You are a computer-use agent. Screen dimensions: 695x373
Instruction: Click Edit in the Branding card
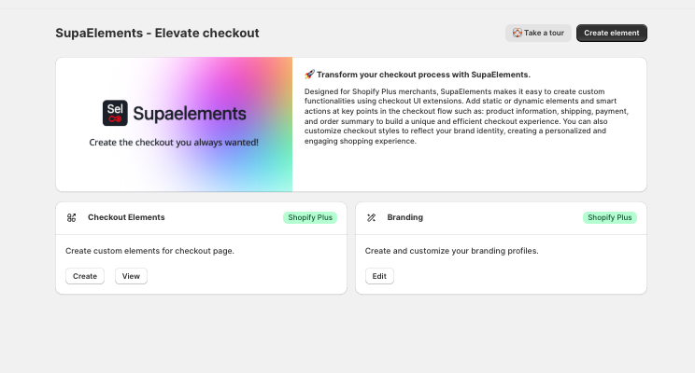[379, 276]
